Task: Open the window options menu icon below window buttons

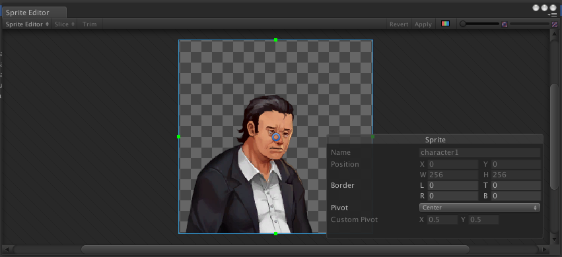Action: click(552, 14)
